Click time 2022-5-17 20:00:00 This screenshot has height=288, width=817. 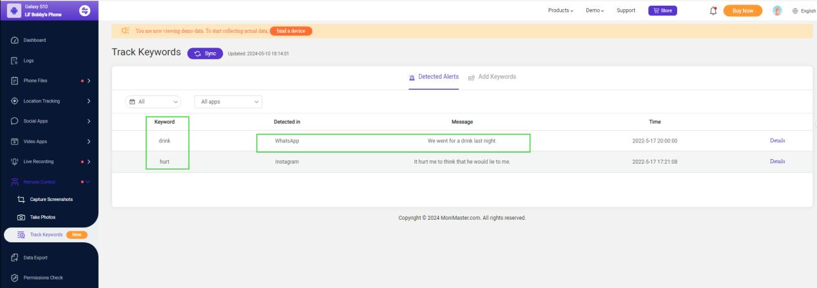[x=654, y=140]
